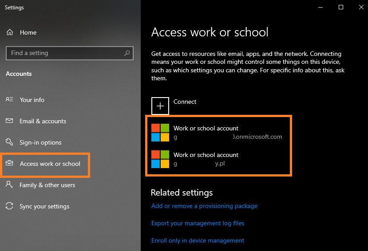This screenshot has width=368, height=251.
Task: Click Microsoft logo of onmicrosoft.com account
Action: pyautogui.click(x=160, y=133)
